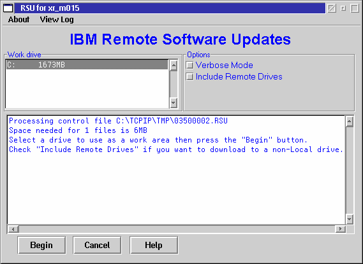Click the Cancel button

pos(97,245)
